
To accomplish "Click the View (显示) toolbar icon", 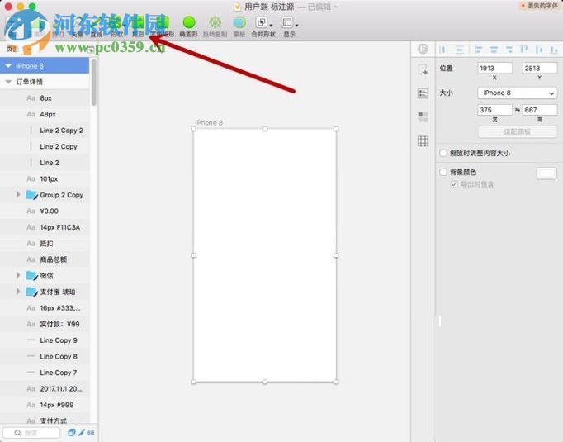I will tap(287, 23).
